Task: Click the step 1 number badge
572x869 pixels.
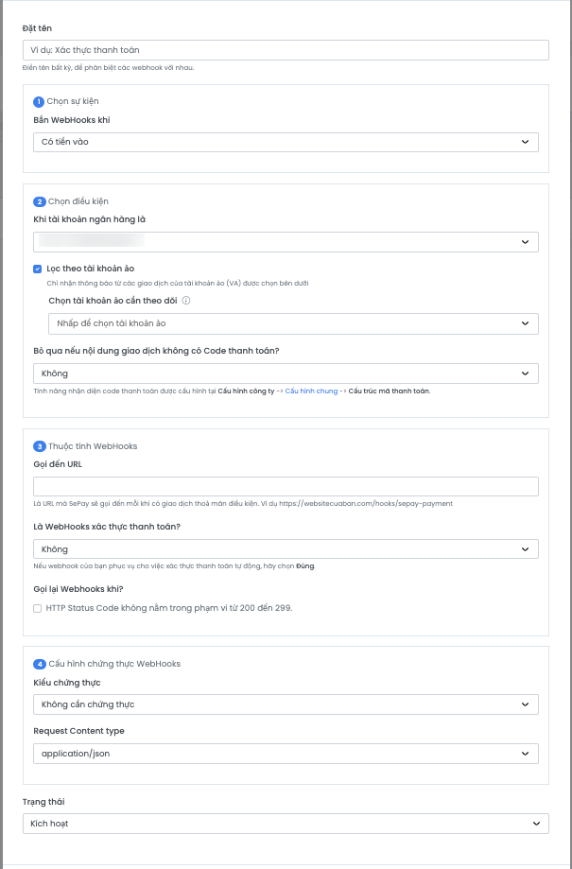Action: point(39,101)
